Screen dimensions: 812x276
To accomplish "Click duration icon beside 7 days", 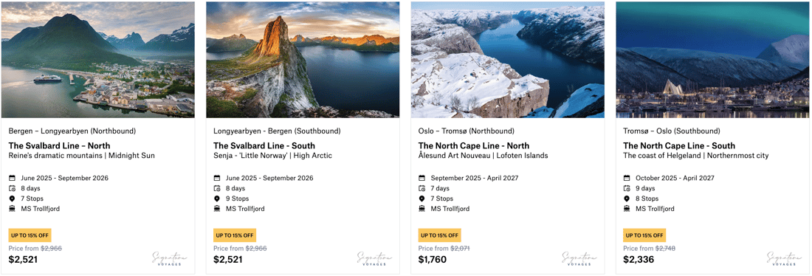I will point(422,188).
